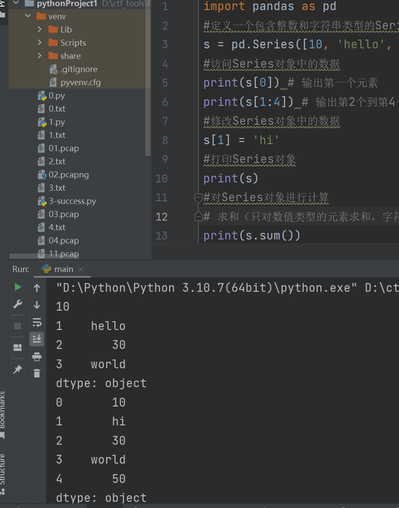This screenshot has width=399, height=508.
Task: Select the main tab in Run panel
Action: pyautogui.click(x=63, y=269)
